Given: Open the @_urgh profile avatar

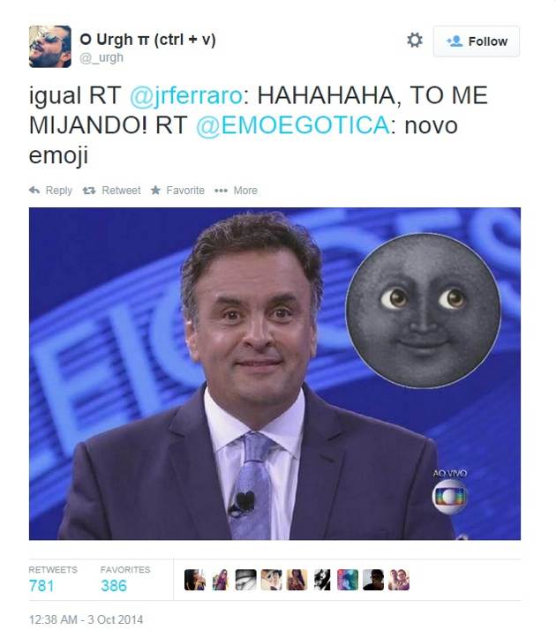Looking at the screenshot, I should (49, 46).
